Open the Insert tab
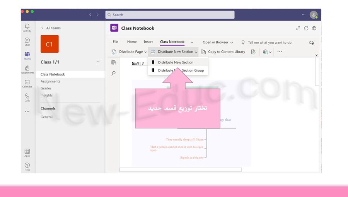Viewport: 348px width, 197px height. [148, 42]
